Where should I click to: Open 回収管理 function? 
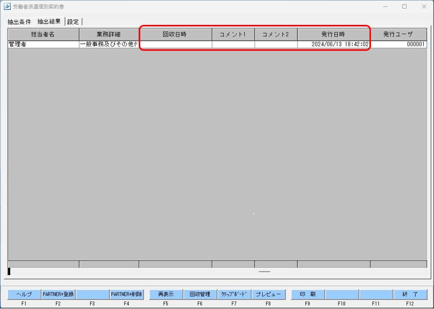click(x=200, y=294)
